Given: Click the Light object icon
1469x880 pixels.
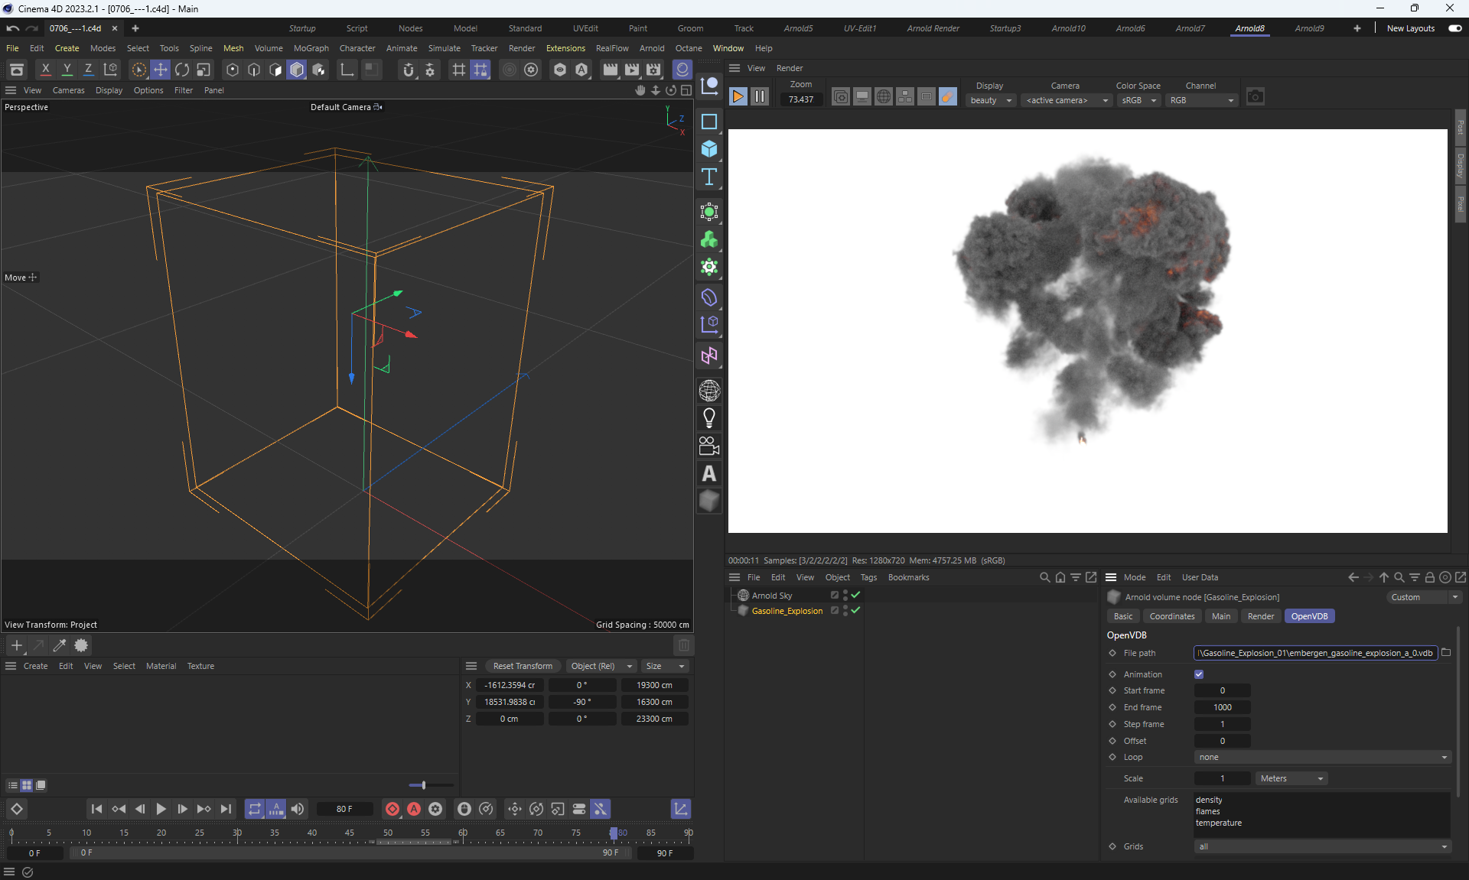Looking at the screenshot, I should [709, 418].
